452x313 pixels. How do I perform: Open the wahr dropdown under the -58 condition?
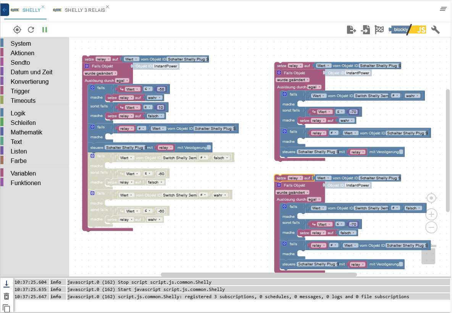click(x=154, y=98)
